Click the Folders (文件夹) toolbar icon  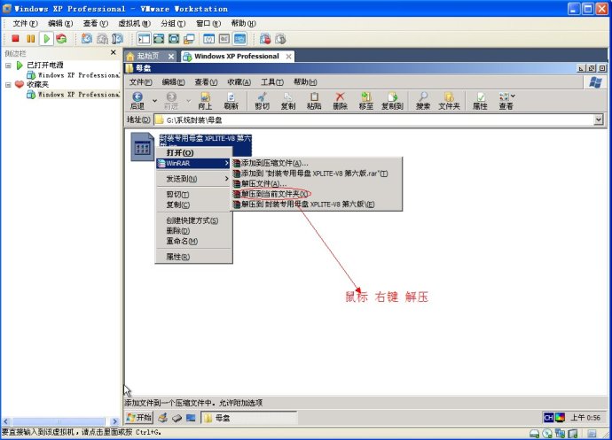click(x=449, y=101)
